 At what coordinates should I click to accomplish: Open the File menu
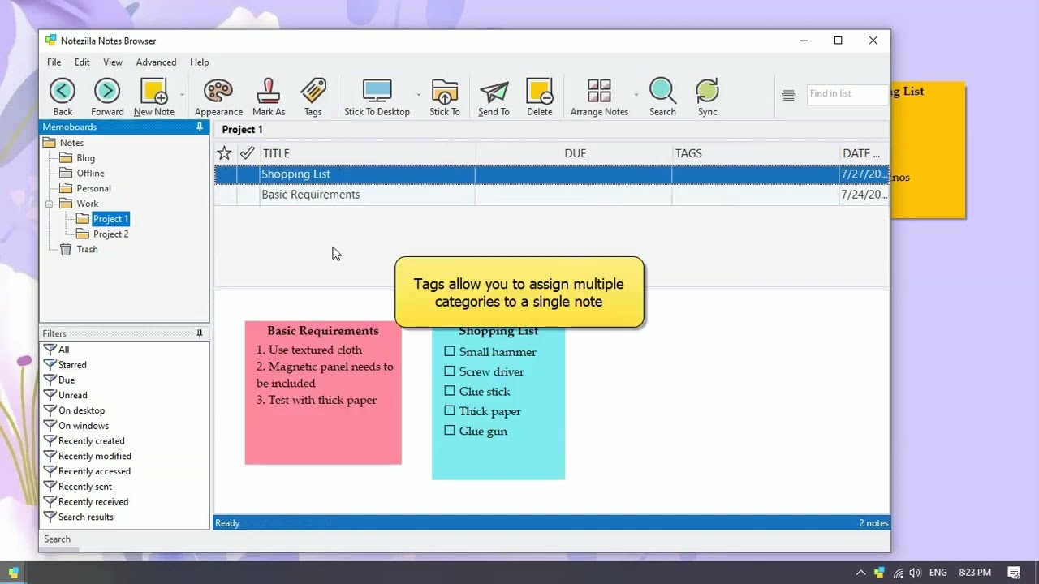(54, 62)
